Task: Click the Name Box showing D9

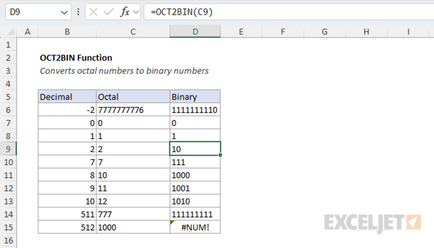Action: 39,12
